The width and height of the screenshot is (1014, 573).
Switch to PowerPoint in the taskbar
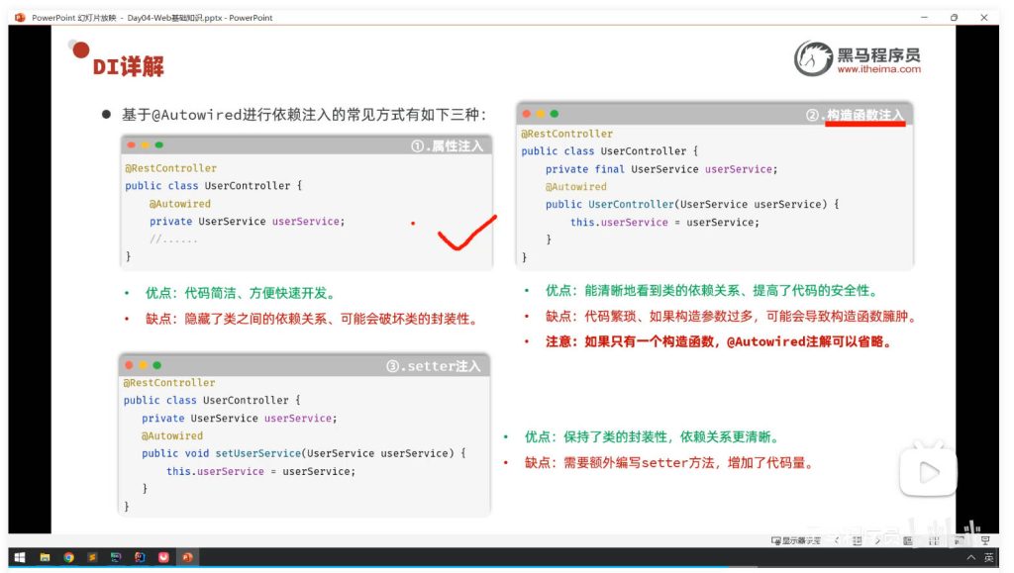click(x=186, y=557)
